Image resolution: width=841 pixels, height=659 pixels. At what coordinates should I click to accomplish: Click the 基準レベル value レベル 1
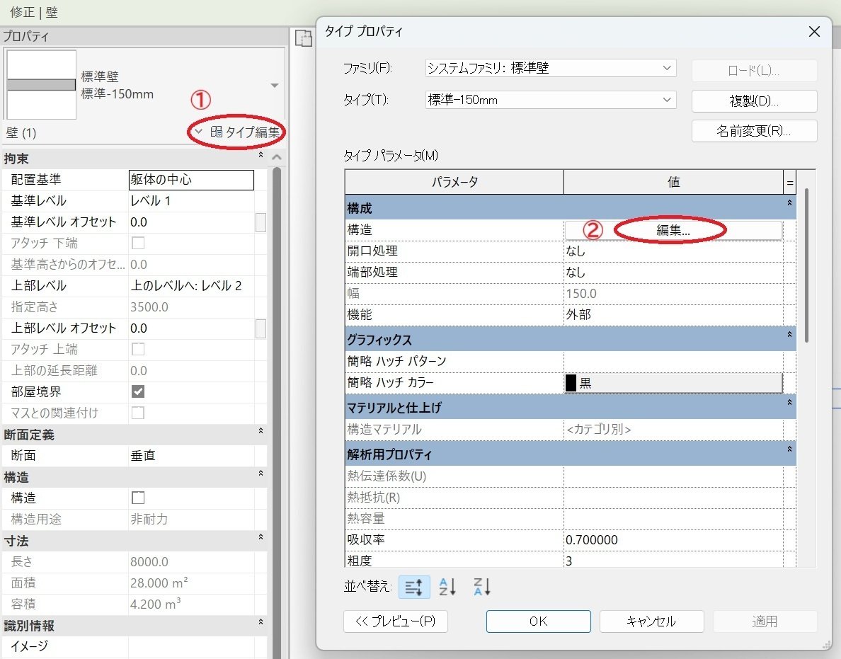[191, 201]
